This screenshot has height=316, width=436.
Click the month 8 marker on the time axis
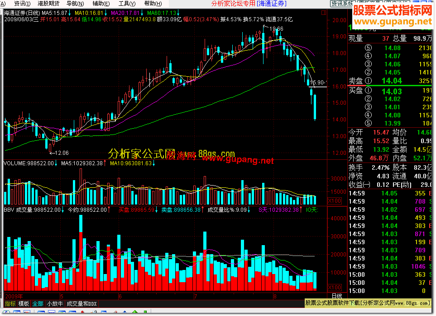point(275,296)
